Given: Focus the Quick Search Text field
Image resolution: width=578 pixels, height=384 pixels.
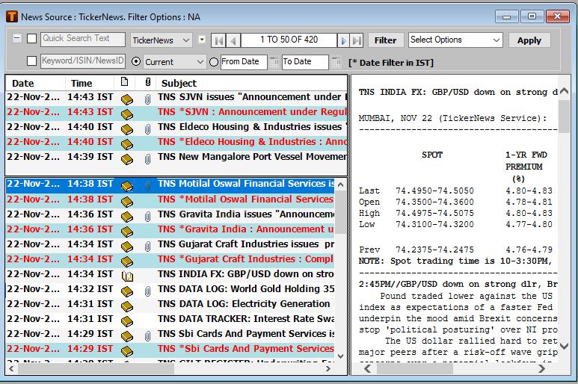Looking at the screenshot, I should [x=83, y=39].
